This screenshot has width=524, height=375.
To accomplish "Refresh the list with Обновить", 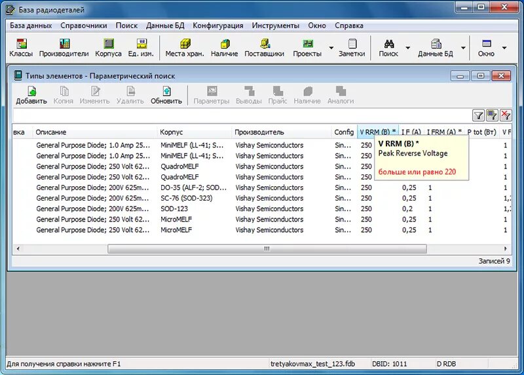I will pyautogui.click(x=166, y=95).
